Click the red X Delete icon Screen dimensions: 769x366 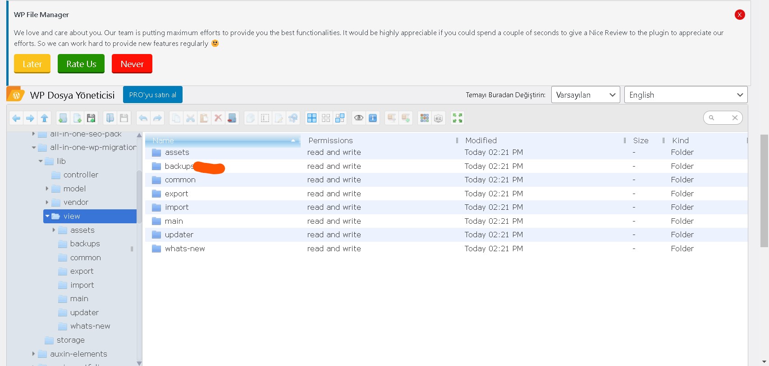218,118
